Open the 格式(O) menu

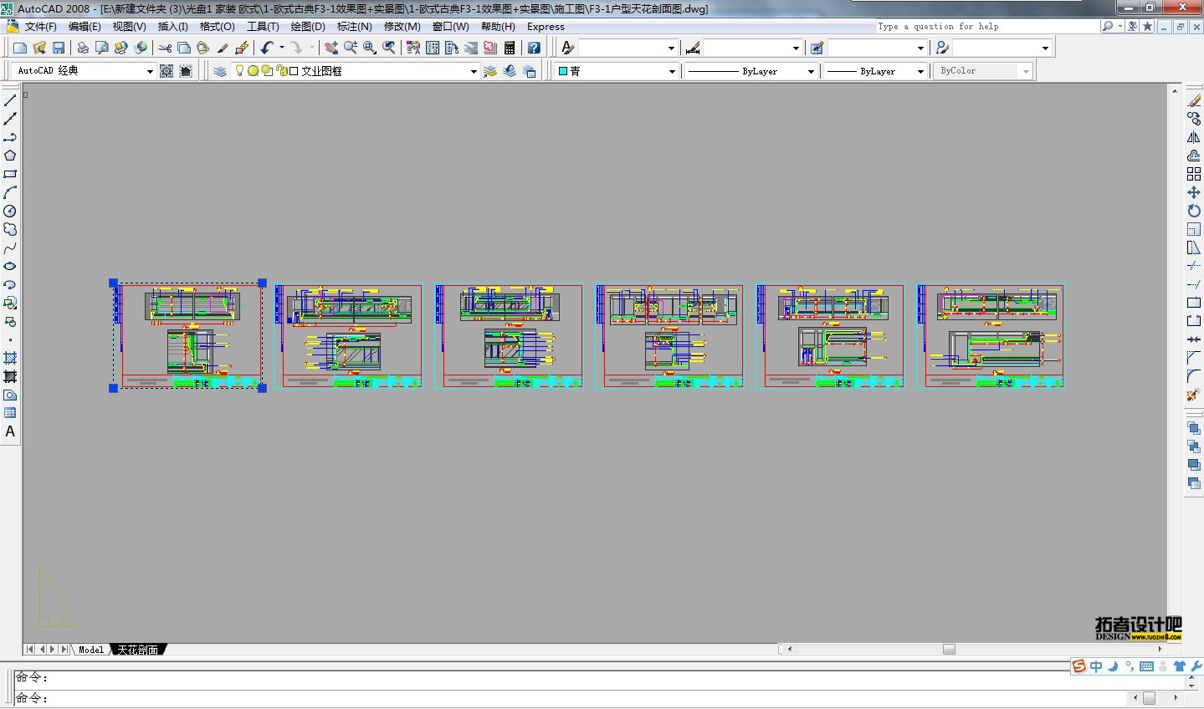(218, 27)
